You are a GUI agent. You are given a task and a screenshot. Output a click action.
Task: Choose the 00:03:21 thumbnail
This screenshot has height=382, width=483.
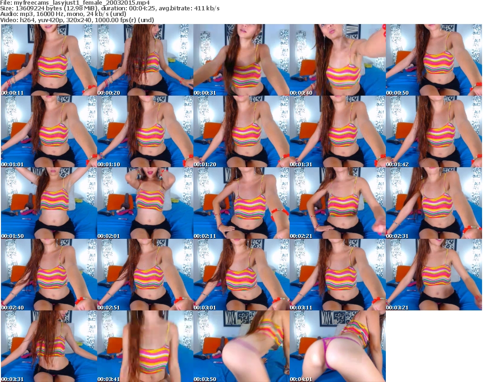(x=434, y=275)
